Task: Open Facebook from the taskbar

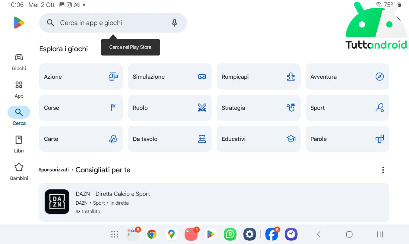Action: tap(272, 234)
